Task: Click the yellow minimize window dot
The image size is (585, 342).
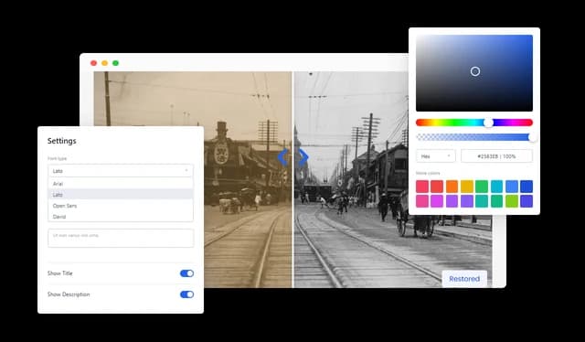Action: point(105,63)
